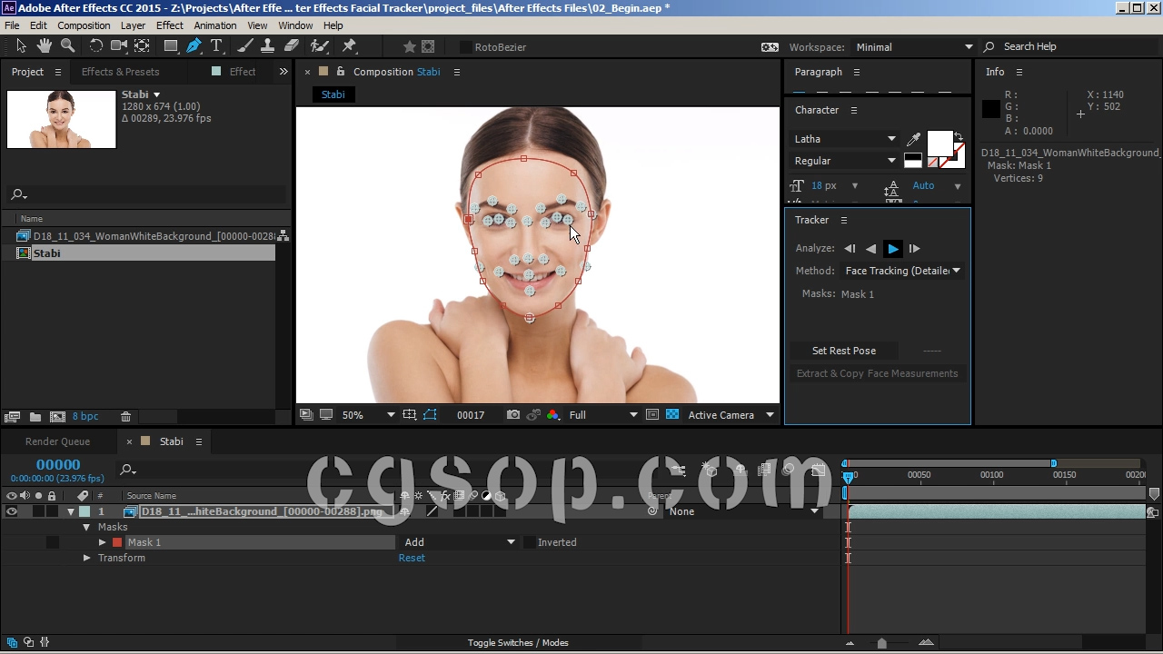Image resolution: width=1163 pixels, height=654 pixels.
Task: Open the Animation menu
Action: click(215, 25)
